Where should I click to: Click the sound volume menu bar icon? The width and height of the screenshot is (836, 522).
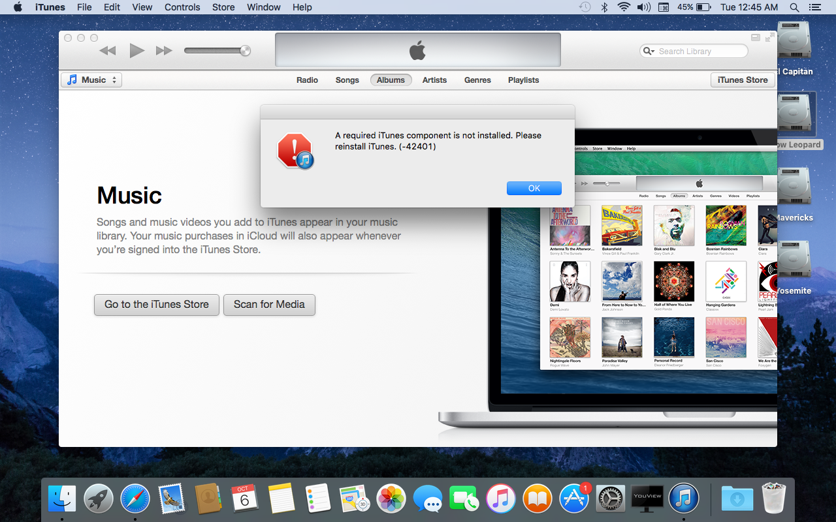643,7
